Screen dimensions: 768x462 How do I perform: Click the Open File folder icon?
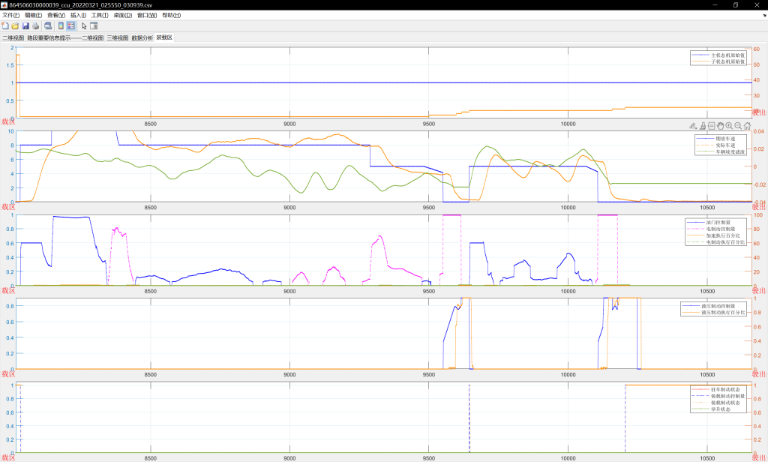click(15, 25)
